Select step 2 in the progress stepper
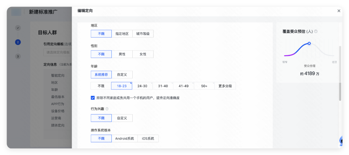Image resolution: width=349 pixels, height=155 pixels. (18, 42)
